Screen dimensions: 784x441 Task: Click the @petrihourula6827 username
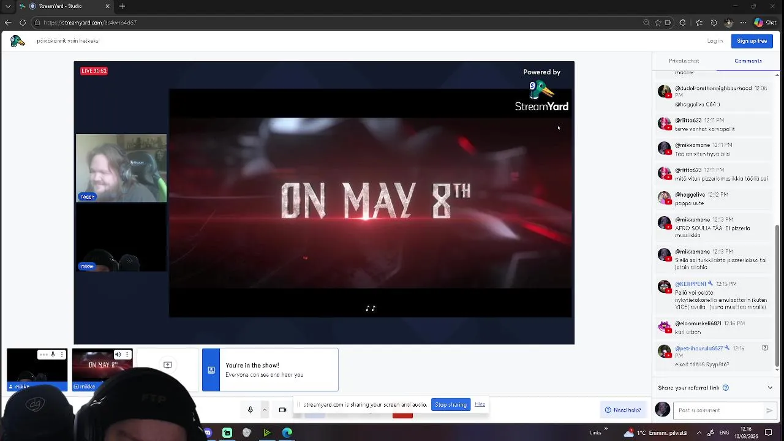click(699, 348)
